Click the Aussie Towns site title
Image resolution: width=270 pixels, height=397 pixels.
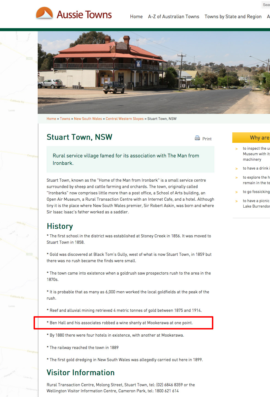[84, 15]
